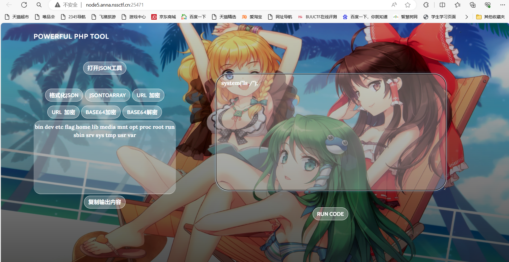This screenshot has height=262, width=509.
Task: Open the 百度一下，你就知道 bookmark
Action: [x=365, y=17]
